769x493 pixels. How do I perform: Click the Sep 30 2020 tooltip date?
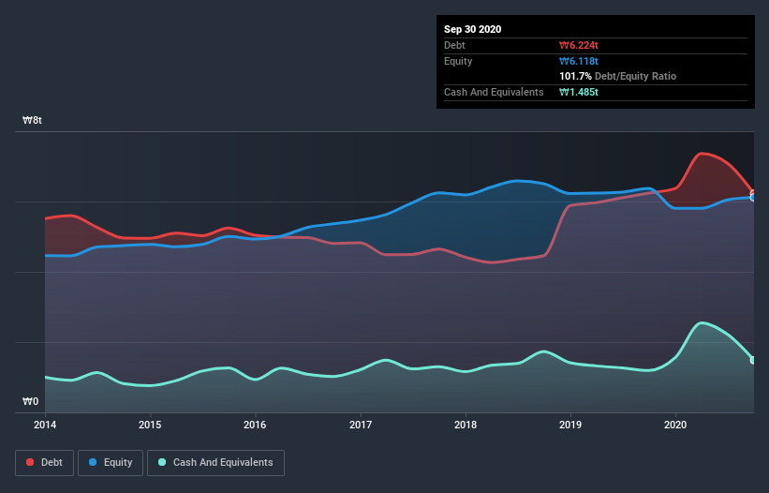(x=473, y=29)
